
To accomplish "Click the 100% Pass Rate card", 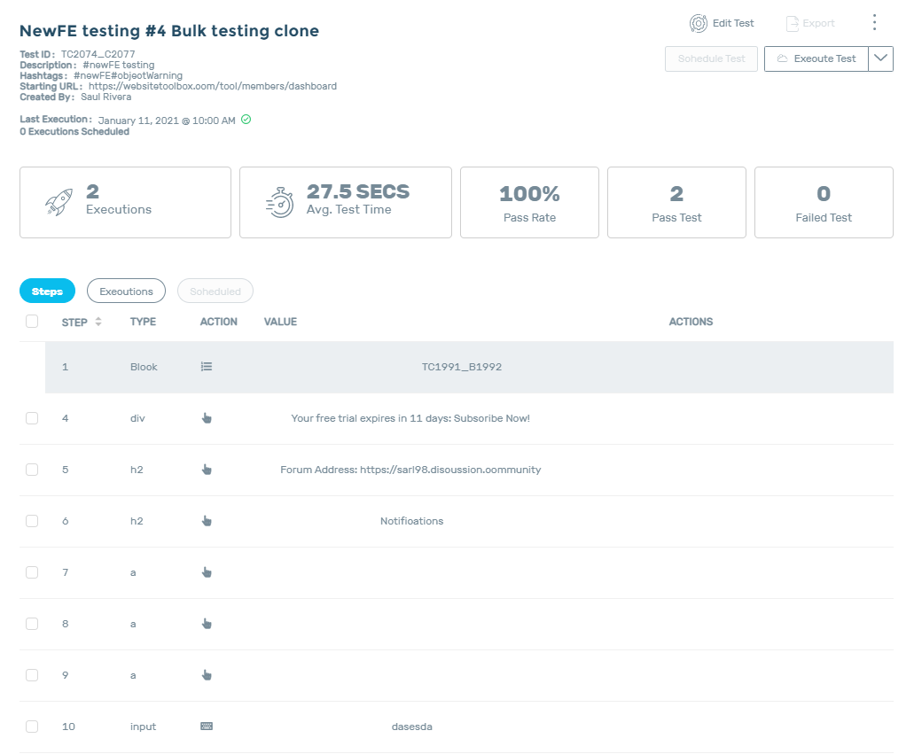I will point(529,202).
